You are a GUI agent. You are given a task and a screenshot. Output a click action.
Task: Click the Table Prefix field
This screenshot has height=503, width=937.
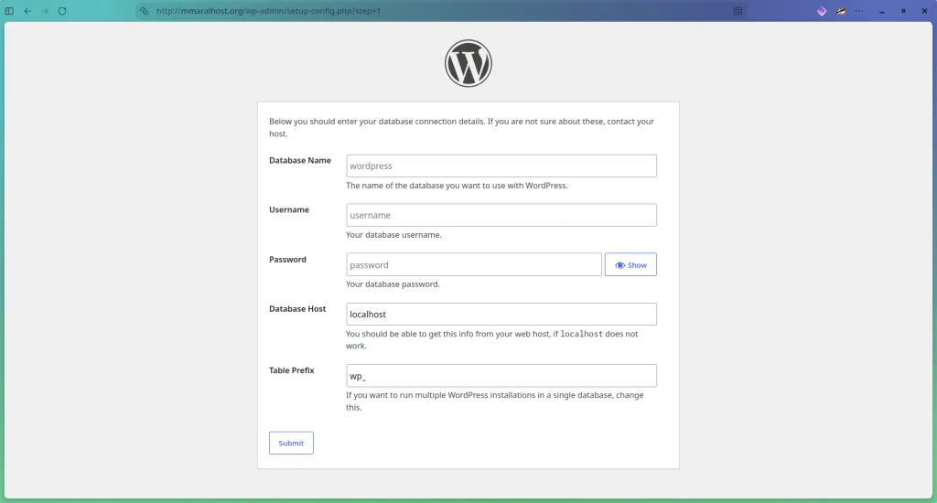pos(501,376)
